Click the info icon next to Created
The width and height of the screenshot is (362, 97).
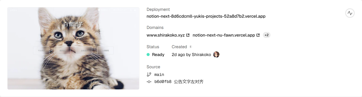[x=191, y=47]
